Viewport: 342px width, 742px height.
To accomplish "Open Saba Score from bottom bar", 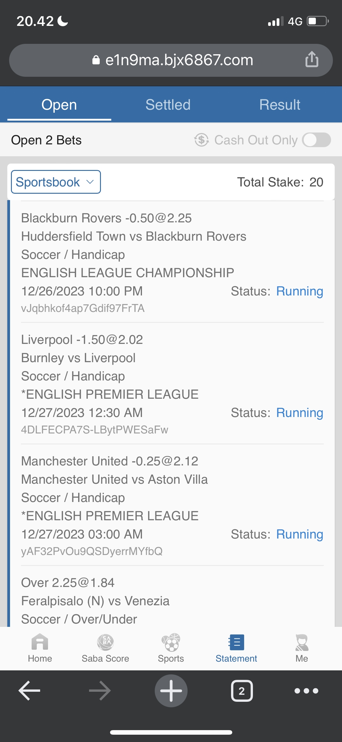I will [x=105, y=642].
